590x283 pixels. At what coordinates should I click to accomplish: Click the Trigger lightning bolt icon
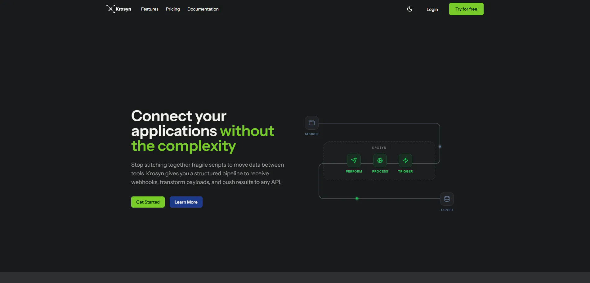click(x=405, y=160)
